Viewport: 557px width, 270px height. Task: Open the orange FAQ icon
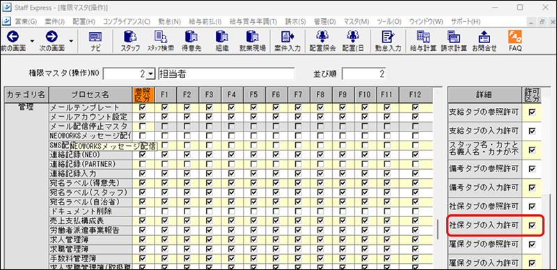515,42
